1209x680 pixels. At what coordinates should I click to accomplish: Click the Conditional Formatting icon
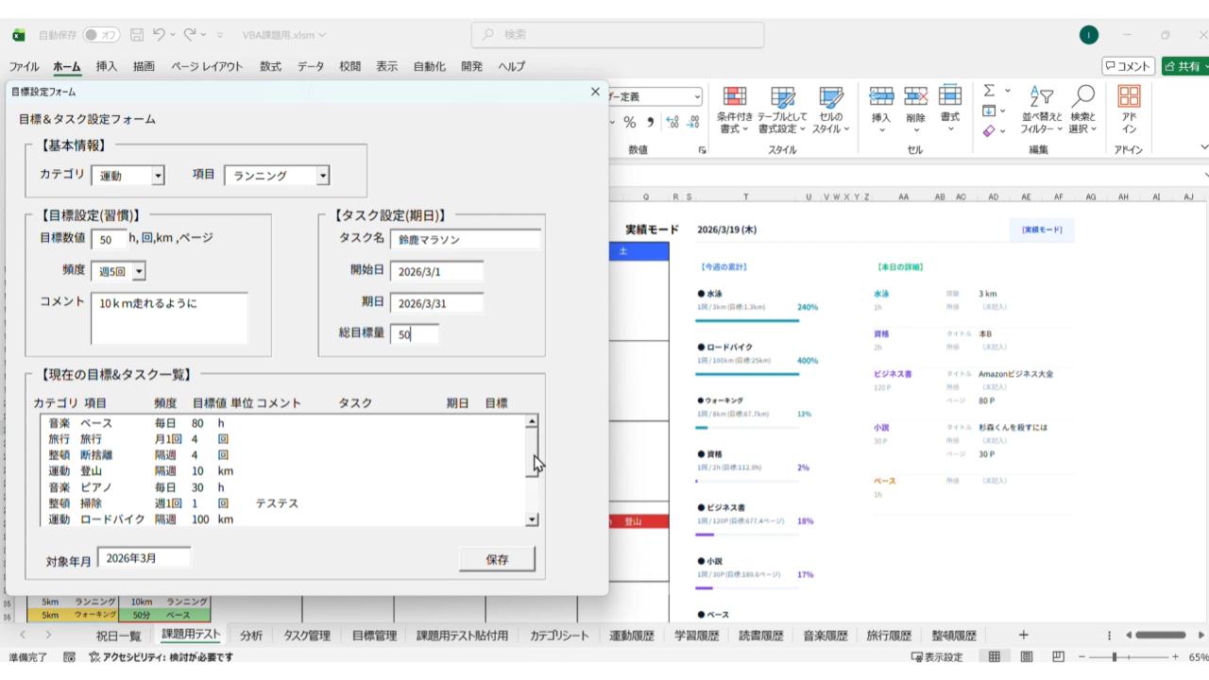pos(734,97)
